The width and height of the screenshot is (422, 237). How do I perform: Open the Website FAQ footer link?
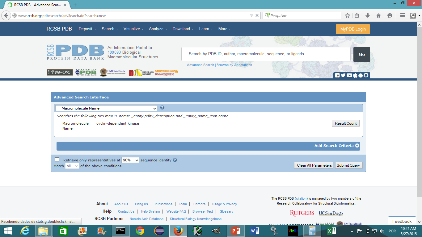coord(176,211)
